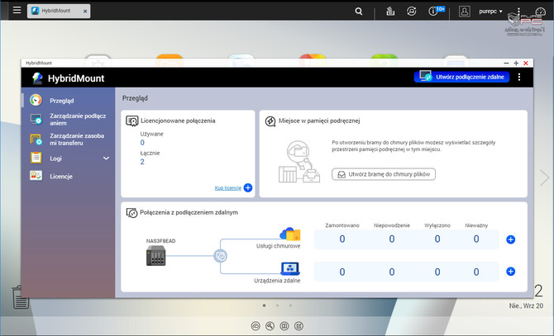Click Utwórz podłączenie zdalne button
Image resolution: width=554 pixels, height=336 pixels.
(x=461, y=77)
